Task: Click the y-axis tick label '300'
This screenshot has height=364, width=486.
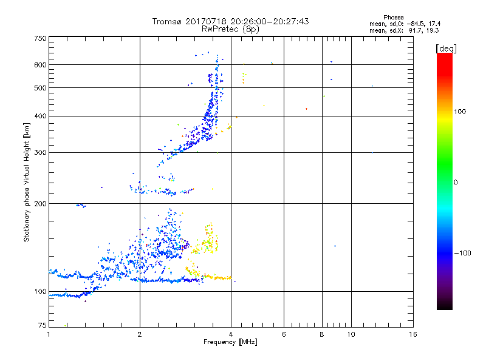Action: tap(40, 153)
